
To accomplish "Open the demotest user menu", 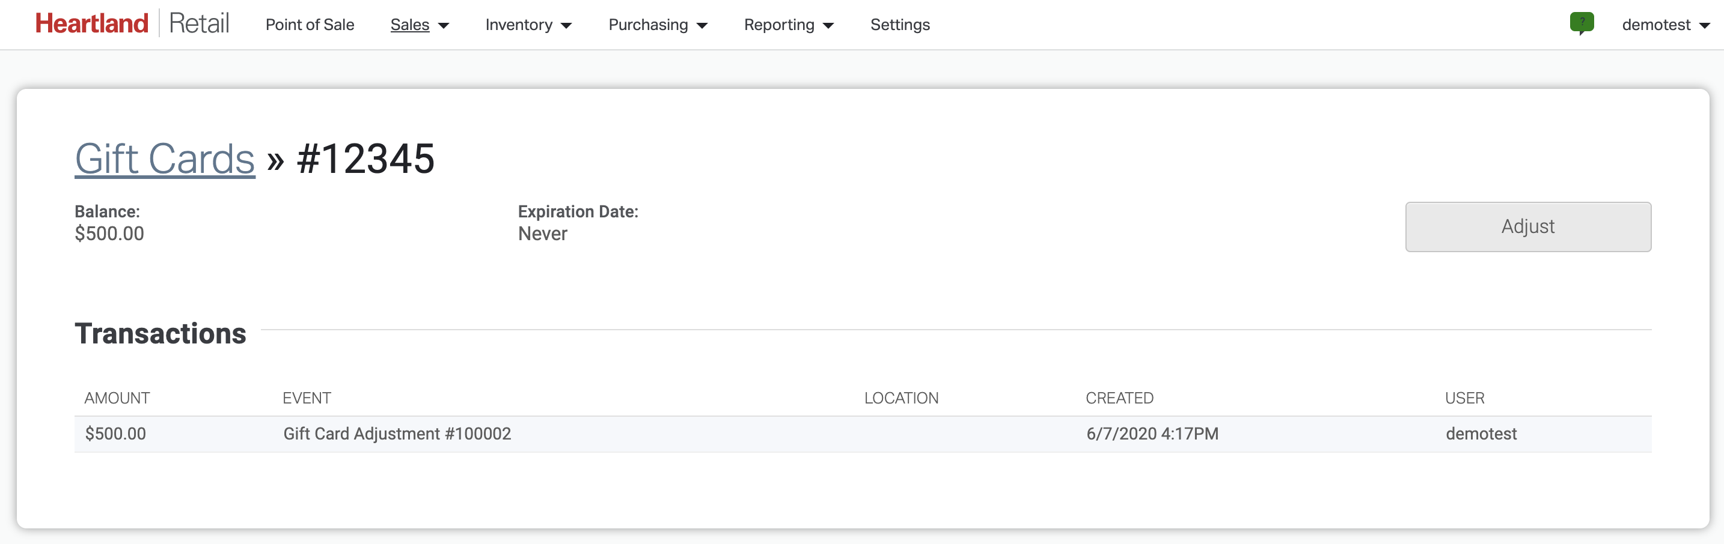I will [x=1665, y=25].
